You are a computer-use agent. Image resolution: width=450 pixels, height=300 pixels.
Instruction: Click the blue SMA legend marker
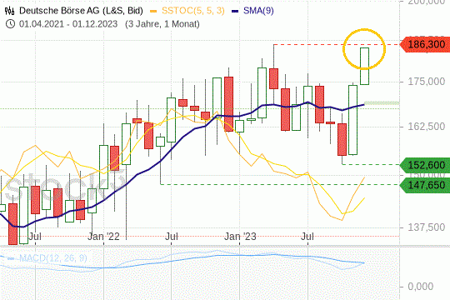coord(235,11)
